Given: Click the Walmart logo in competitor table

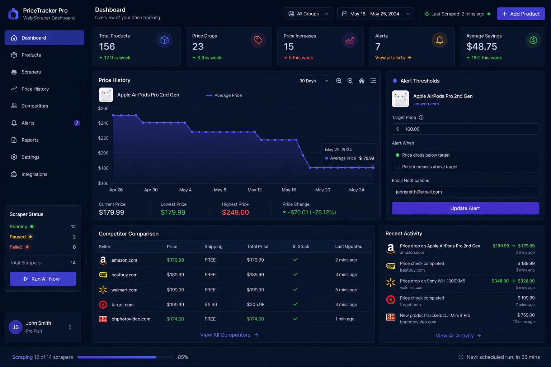Looking at the screenshot, I should 103,290.
